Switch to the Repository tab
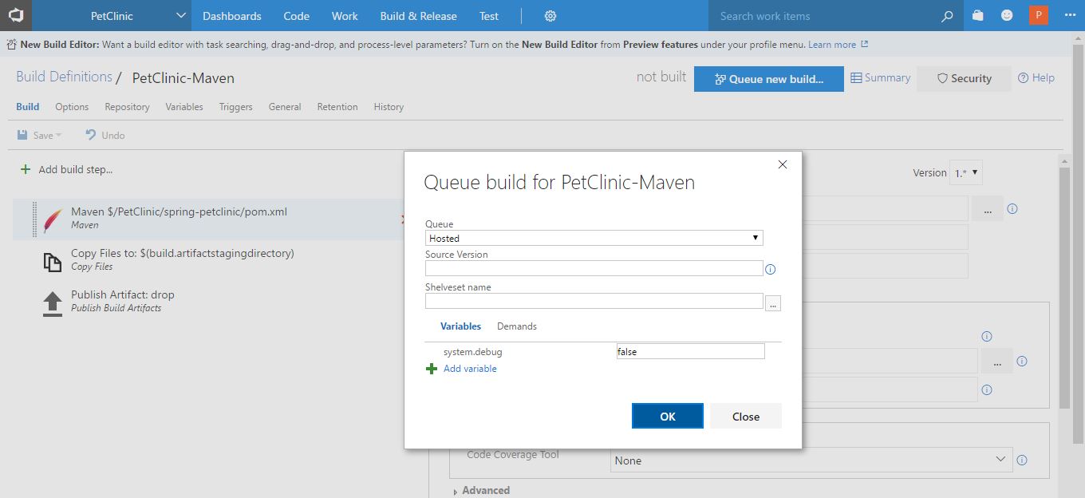This screenshot has width=1085, height=498. (x=127, y=107)
